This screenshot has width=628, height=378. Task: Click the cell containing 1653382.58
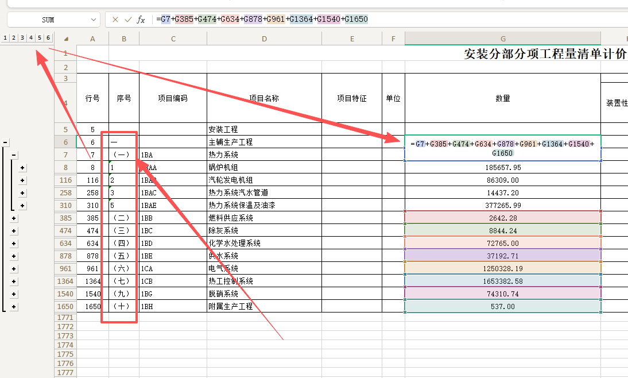click(502, 281)
